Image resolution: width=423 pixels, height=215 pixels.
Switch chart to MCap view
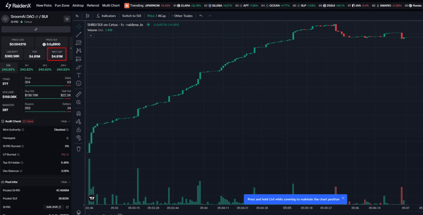point(162,16)
